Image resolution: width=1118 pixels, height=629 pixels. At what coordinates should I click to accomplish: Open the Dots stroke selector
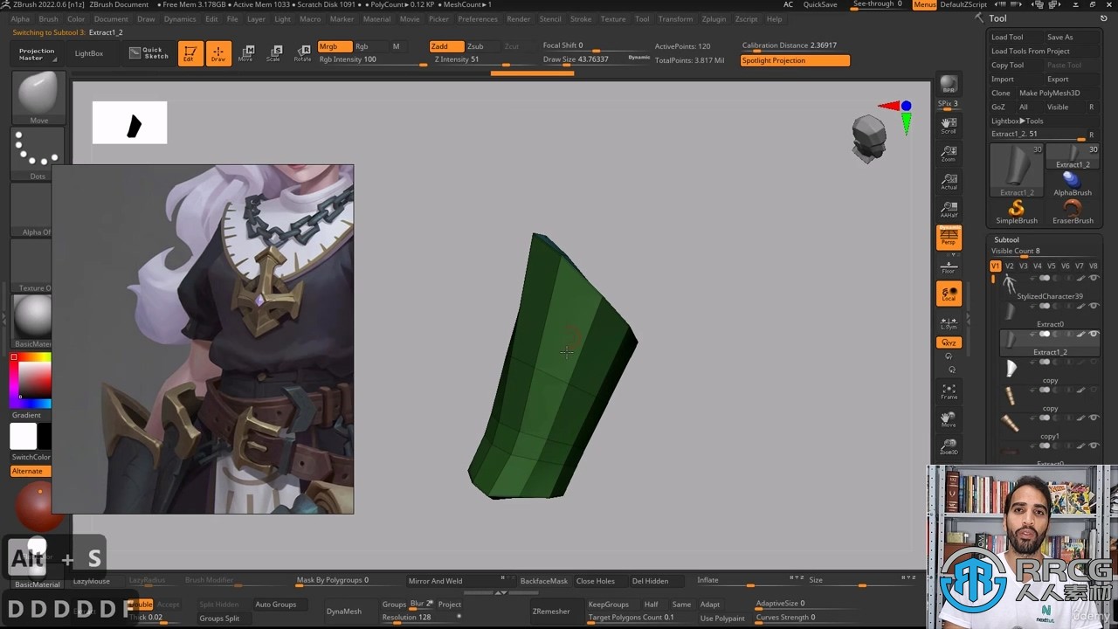38,154
